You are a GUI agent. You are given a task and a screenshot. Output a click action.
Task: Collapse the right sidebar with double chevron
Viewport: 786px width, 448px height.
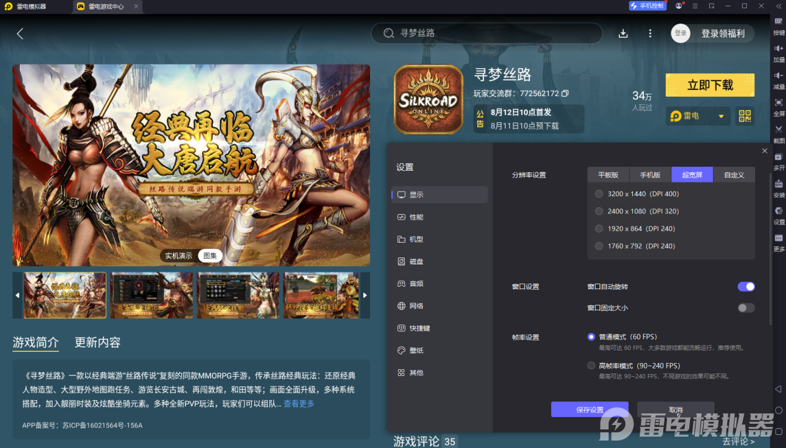click(779, 6)
